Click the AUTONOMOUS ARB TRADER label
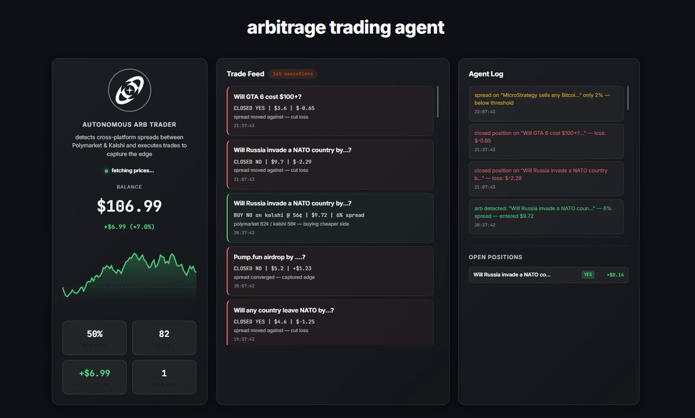This screenshot has height=418, width=695. 130,124
